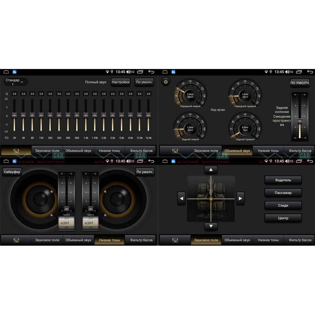Tap the right frequency OFF selector
This screenshot has height=315, width=315.
pos(90,223)
